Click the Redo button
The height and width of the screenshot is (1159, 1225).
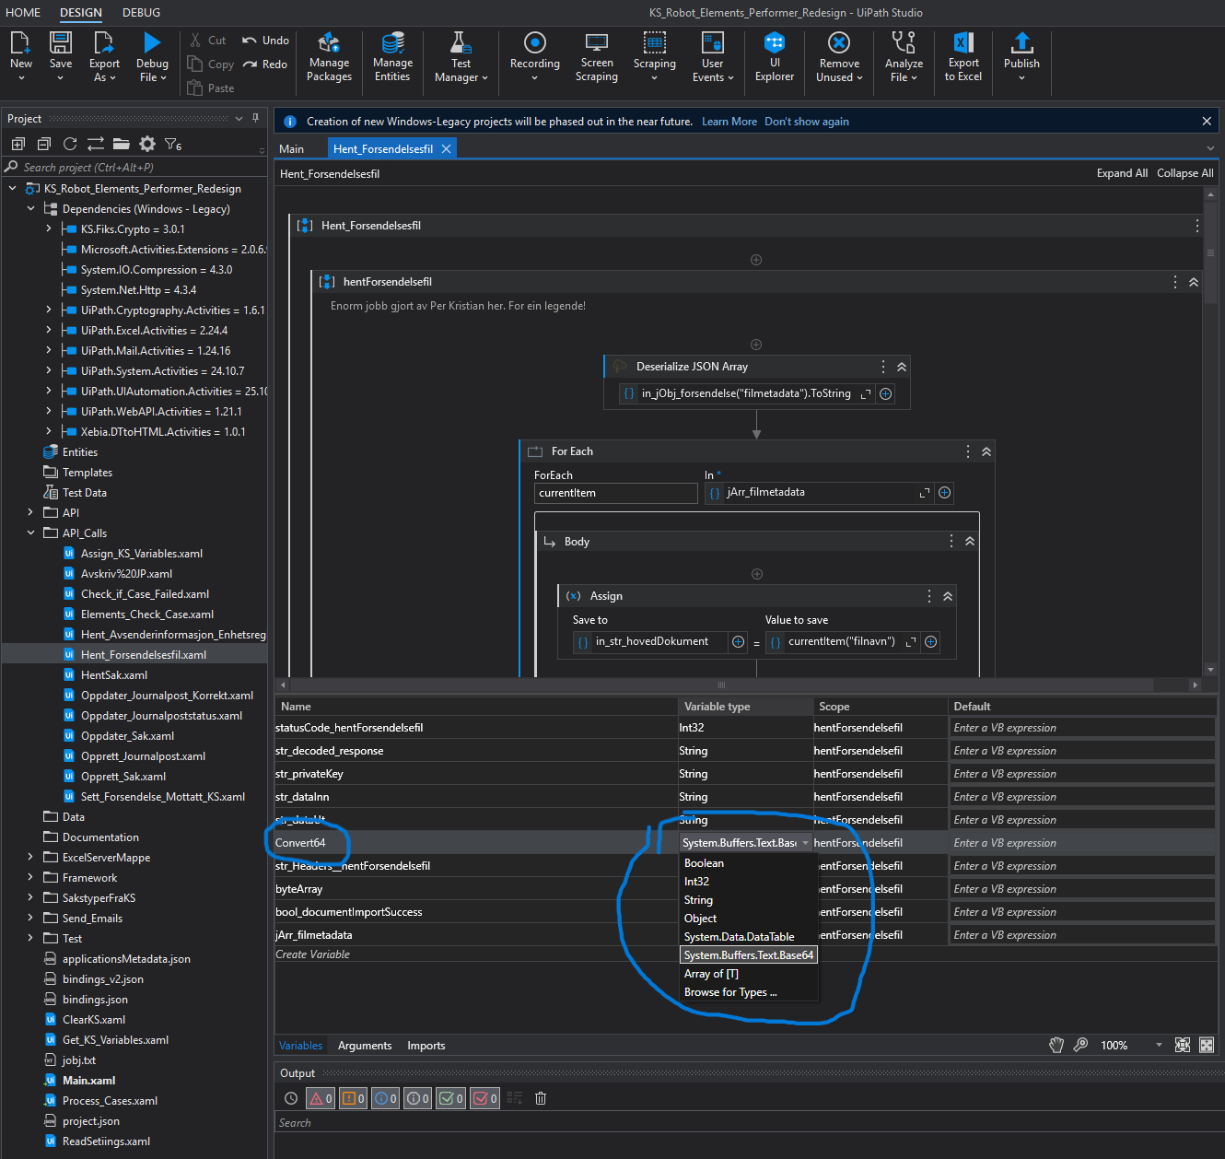(x=265, y=64)
